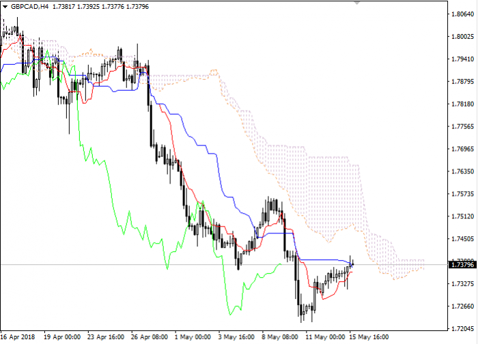The width and height of the screenshot is (478, 344).
Task: Click the 1.76350 price scale value
Action: (462, 171)
